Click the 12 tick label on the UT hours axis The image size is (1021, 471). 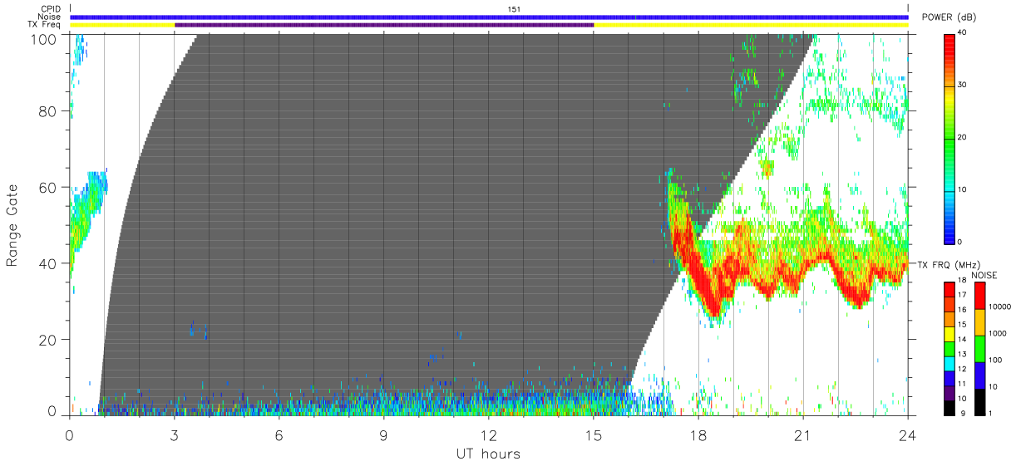coord(489,434)
